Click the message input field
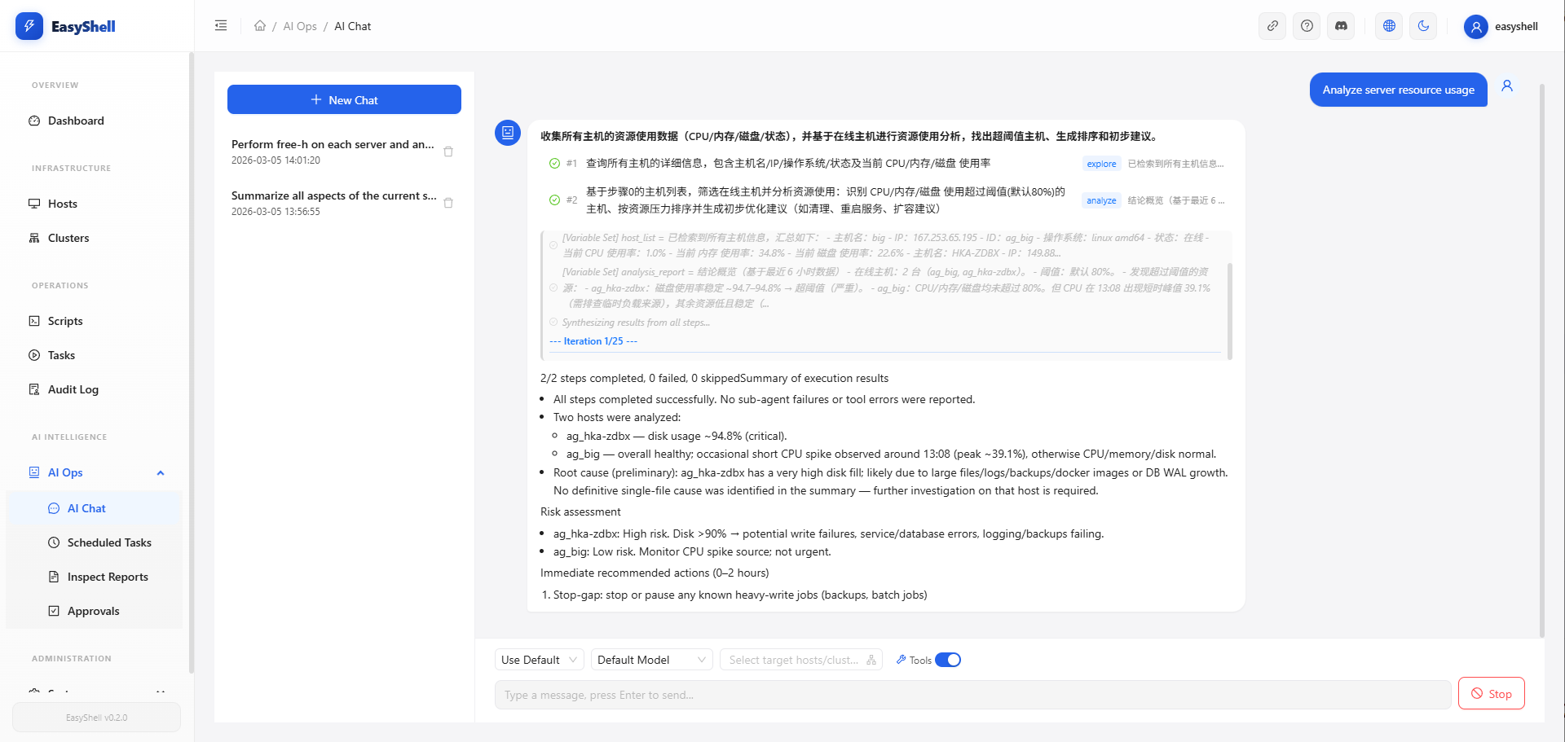Image resolution: width=1565 pixels, height=742 pixels. [x=970, y=694]
